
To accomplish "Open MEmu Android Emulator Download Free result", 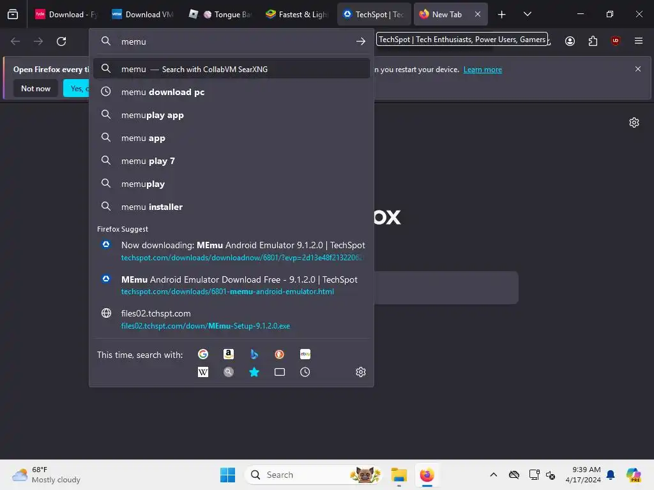I will click(x=231, y=285).
